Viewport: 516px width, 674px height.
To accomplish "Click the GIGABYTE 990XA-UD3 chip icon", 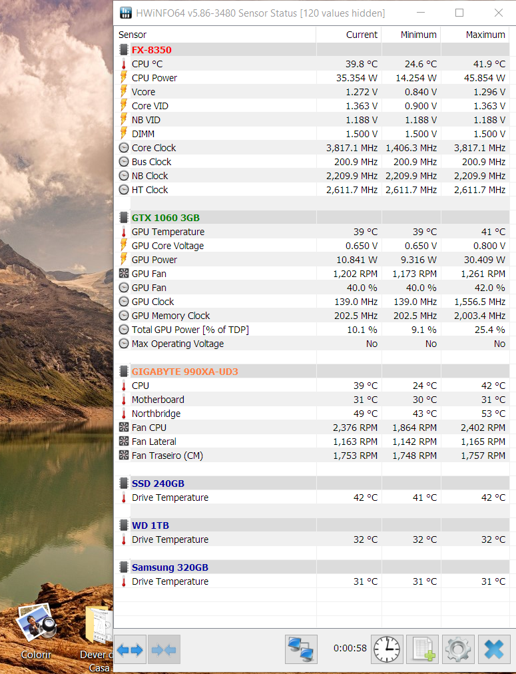I will [x=124, y=372].
